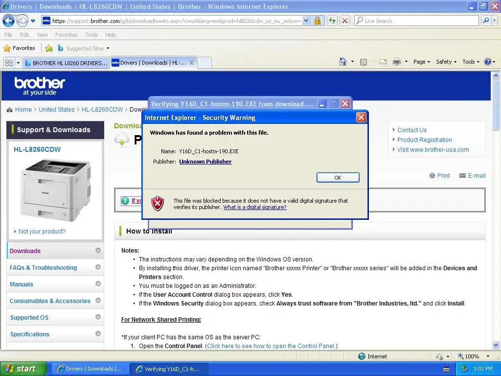This screenshot has height=376, width=501.
Task: Click the search magnifier button
Action: (486, 21)
